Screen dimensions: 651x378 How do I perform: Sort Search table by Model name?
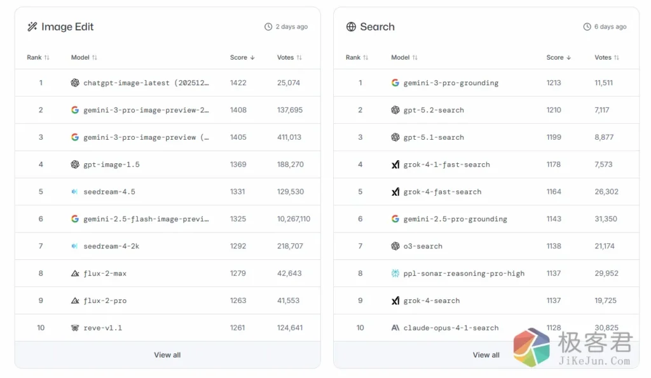point(404,57)
